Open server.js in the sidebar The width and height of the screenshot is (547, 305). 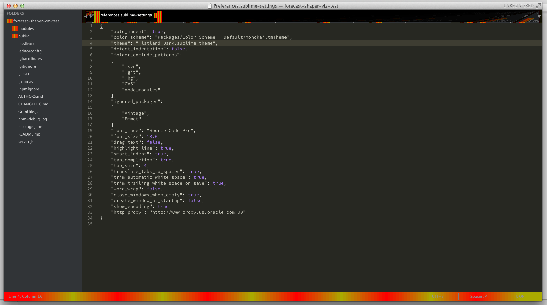26,142
